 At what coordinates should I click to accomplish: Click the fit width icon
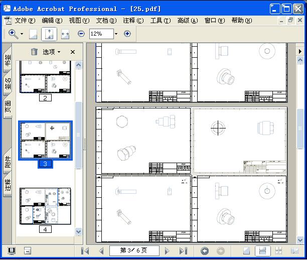click(x=65, y=34)
